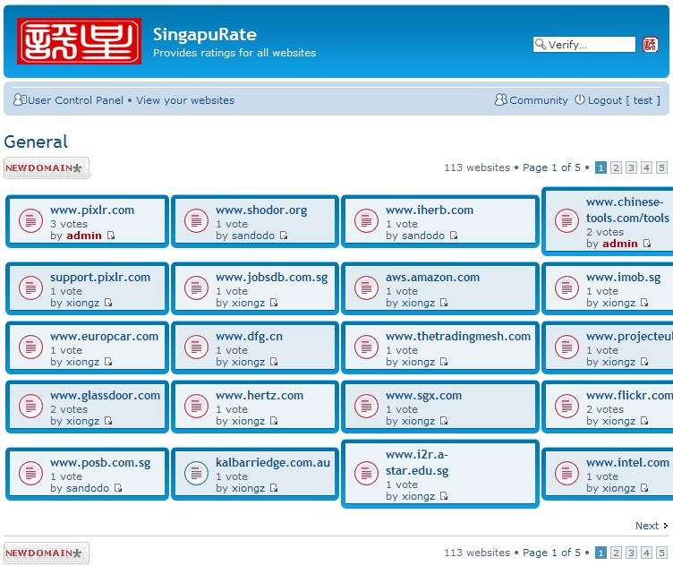The height and width of the screenshot is (566, 673).
Task: Click the www.europcar.com document icon
Action: coord(30,347)
